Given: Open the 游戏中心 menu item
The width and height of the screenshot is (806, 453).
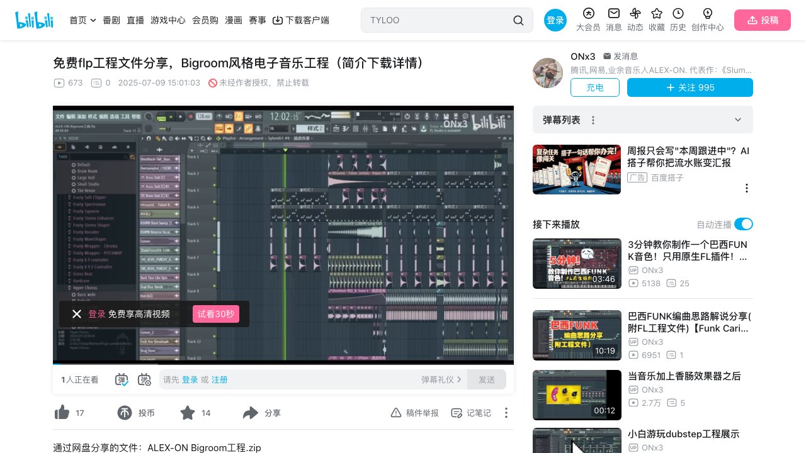Looking at the screenshot, I should coord(168,20).
